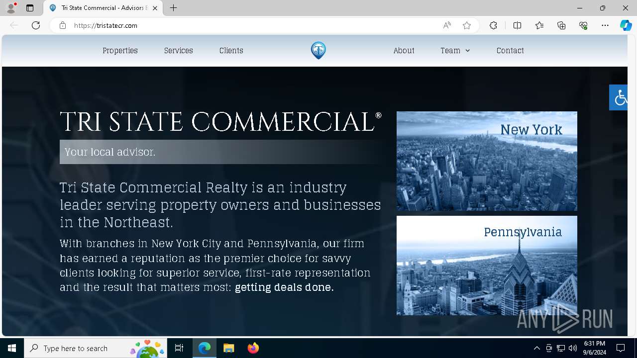Click 'Your local advisor.' tagline
The image size is (637, 358).
click(x=110, y=152)
